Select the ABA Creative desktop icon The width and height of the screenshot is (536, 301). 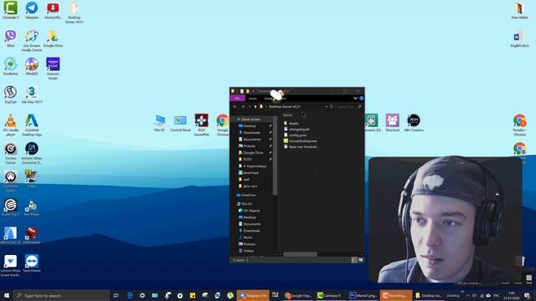tap(414, 123)
